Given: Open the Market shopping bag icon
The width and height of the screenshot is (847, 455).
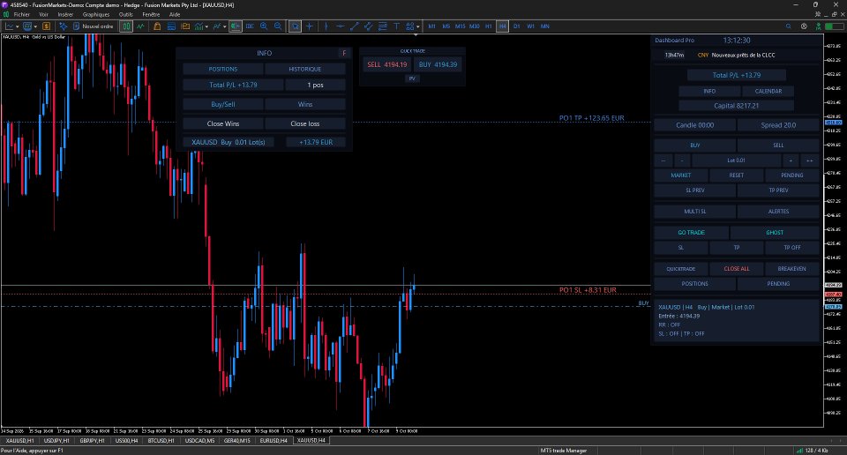Looking at the screenshot, I should pyautogui.click(x=157, y=26).
